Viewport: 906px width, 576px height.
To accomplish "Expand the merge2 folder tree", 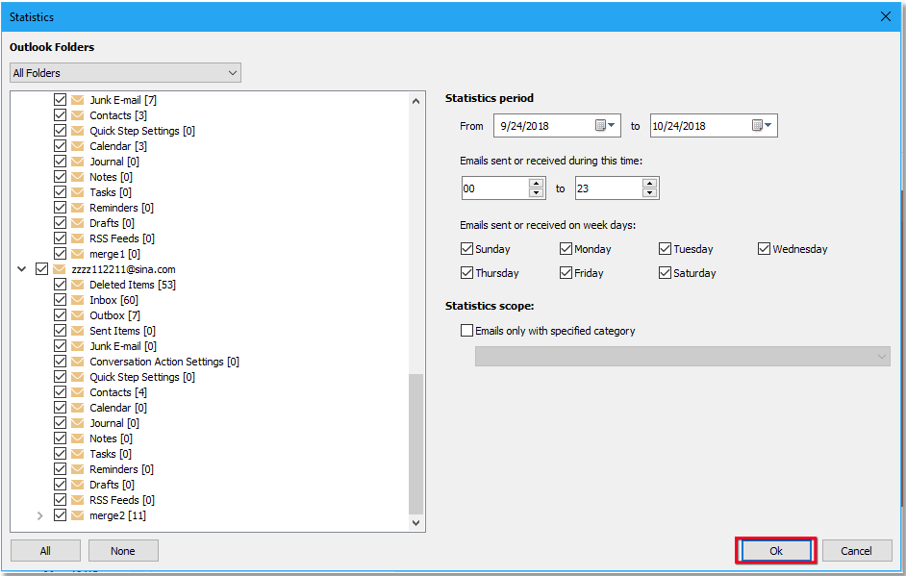I will click(x=39, y=514).
